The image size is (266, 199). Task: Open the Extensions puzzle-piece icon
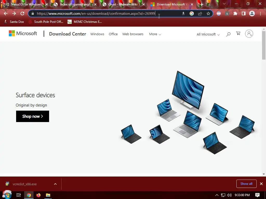click(235, 13)
